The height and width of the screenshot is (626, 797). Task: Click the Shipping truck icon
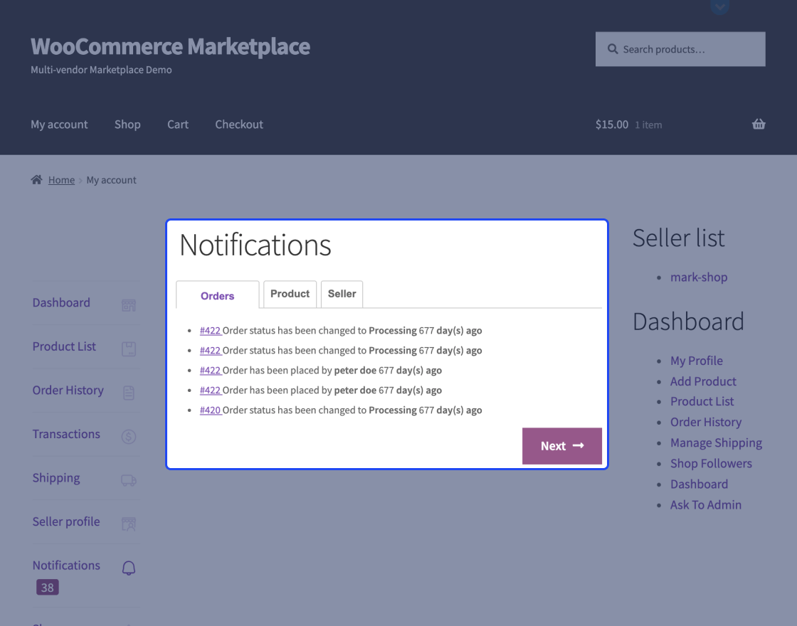[129, 480]
